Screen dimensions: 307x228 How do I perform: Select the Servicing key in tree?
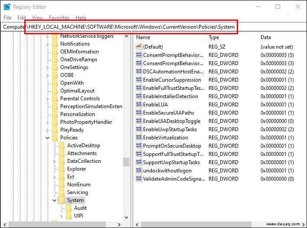pyautogui.click(x=77, y=192)
